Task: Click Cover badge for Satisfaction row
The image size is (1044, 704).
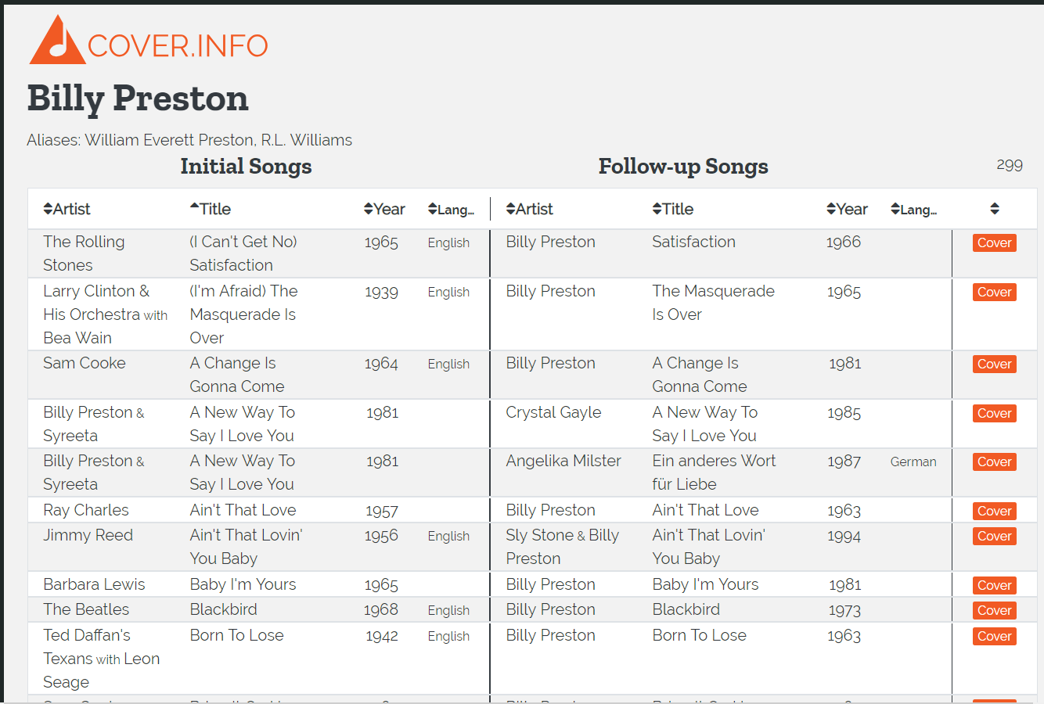Action: (x=995, y=243)
